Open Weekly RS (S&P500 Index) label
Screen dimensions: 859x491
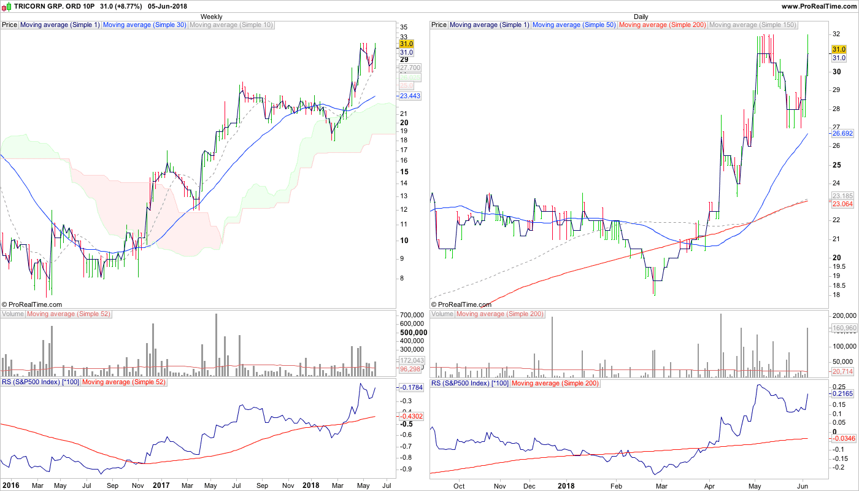coord(40,383)
